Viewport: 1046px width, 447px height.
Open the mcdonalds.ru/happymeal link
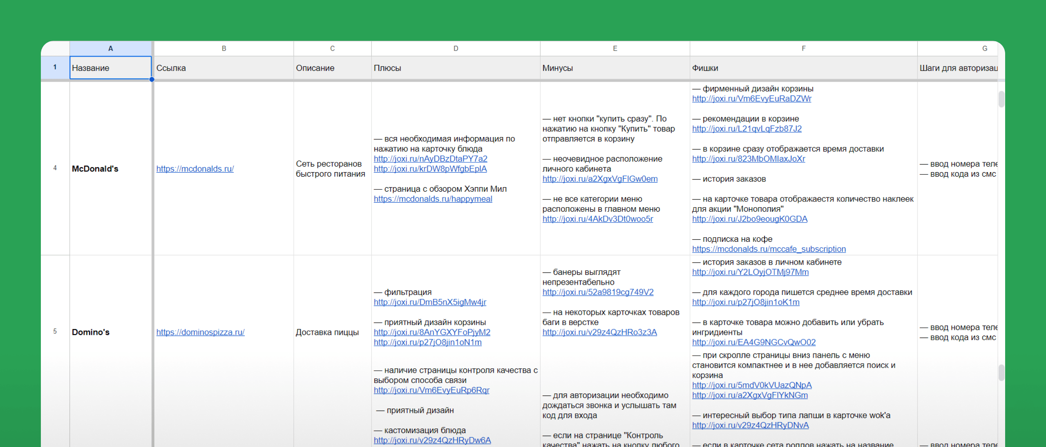point(433,199)
